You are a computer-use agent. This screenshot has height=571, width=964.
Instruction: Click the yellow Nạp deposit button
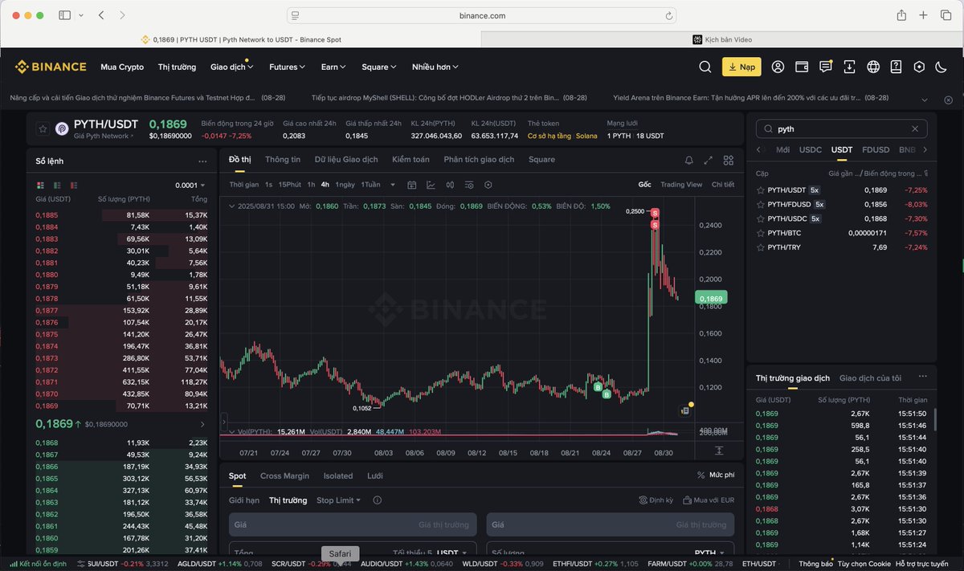tap(741, 67)
